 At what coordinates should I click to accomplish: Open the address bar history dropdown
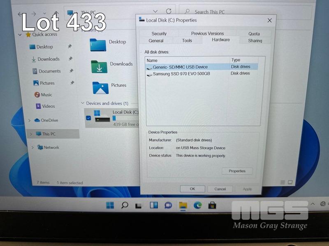click(155, 11)
